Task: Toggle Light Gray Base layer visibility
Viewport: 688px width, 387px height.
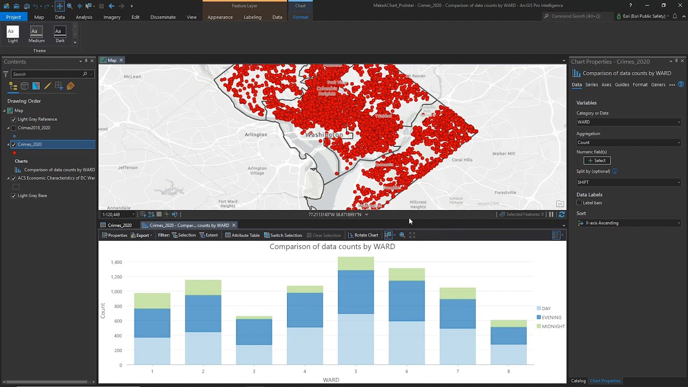Action: click(x=13, y=196)
